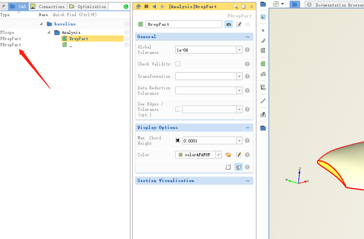Viewport: 364px width, 239px height.
Task: Click the edit pencil icon beside BrepPart name
Action: tap(239, 24)
